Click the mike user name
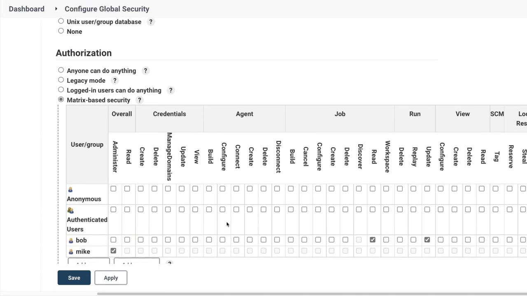The image size is (527, 296). 83,252
